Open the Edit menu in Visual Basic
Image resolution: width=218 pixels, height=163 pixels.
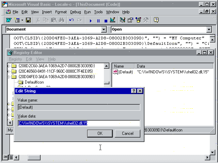[x=25, y=12]
